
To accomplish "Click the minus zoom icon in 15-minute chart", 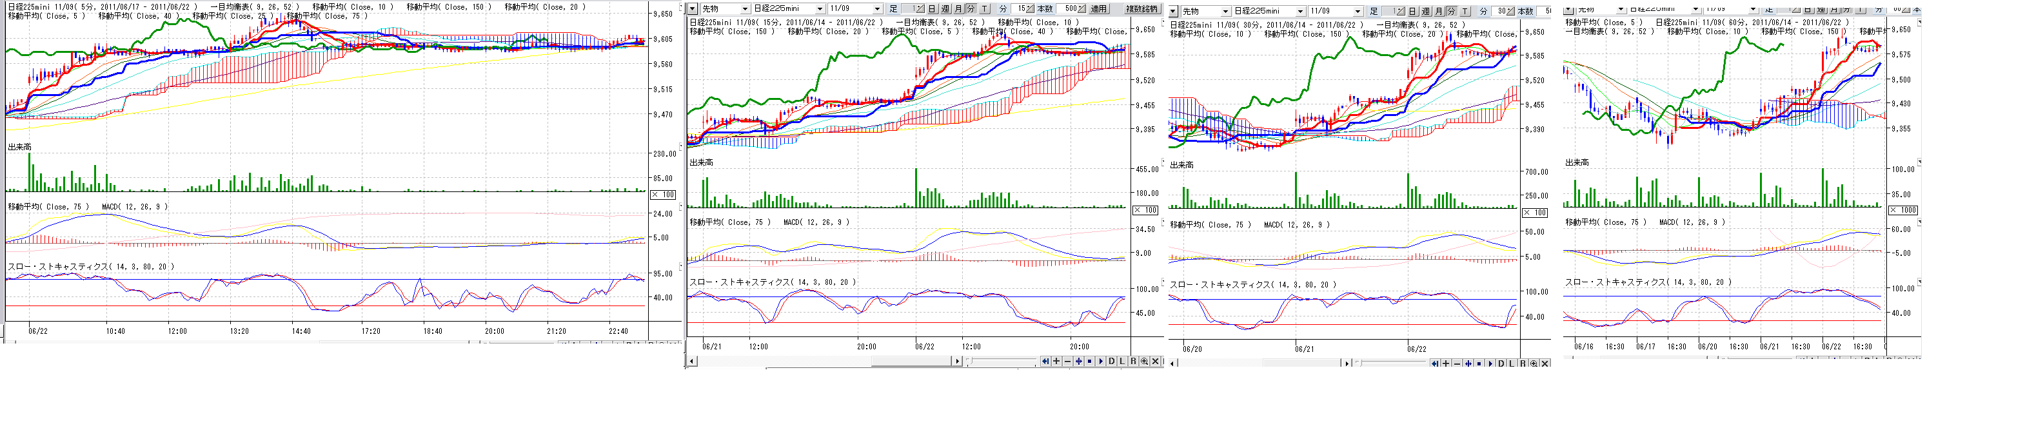I will click(x=1067, y=361).
